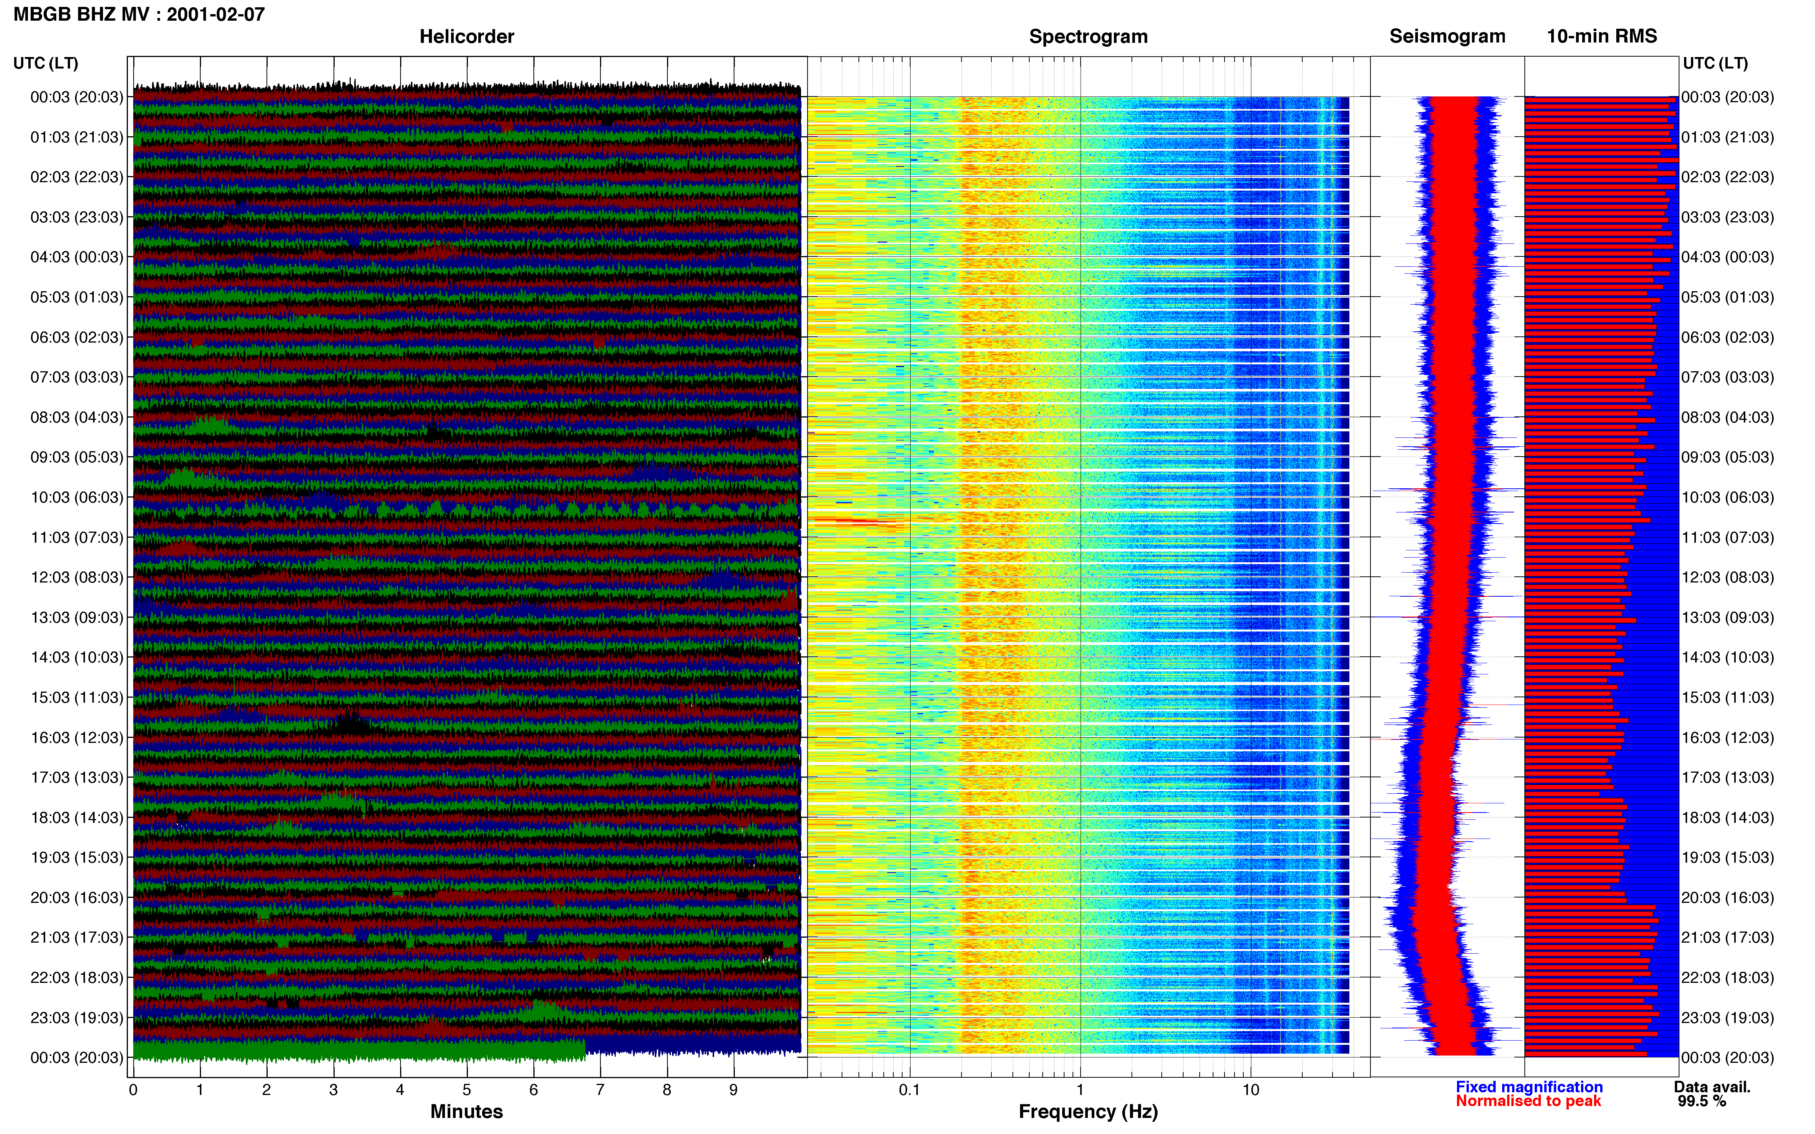Click left time label '03:03 (23:03)'

(77, 217)
